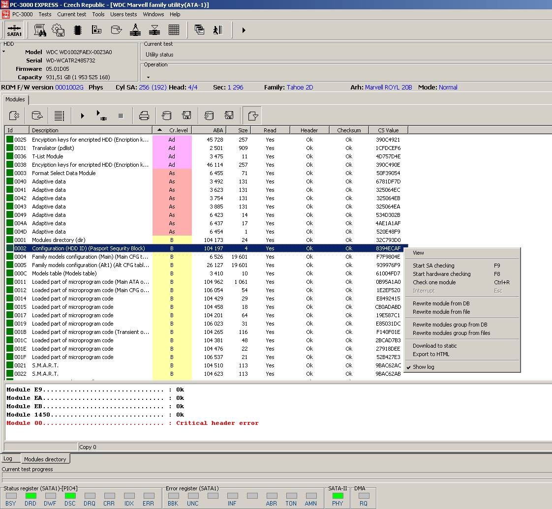Click the grid table icon in main toolbar

[174, 30]
